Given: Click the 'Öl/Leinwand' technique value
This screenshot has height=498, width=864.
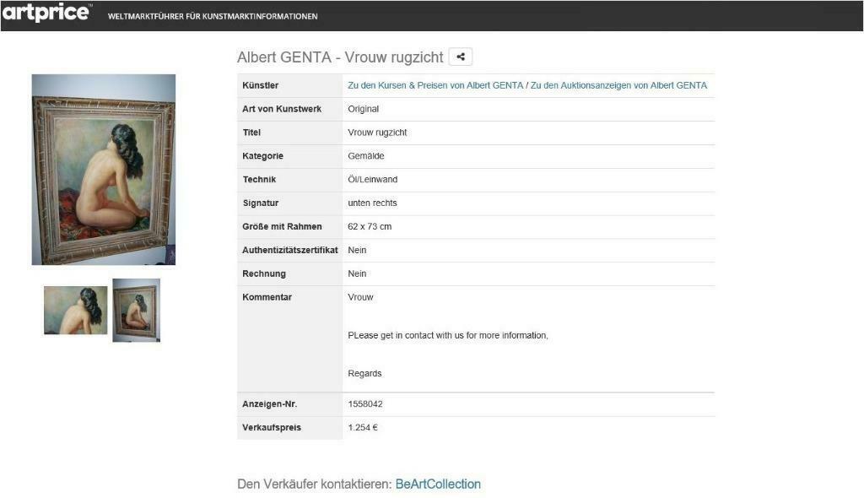Looking at the screenshot, I should [x=372, y=179].
